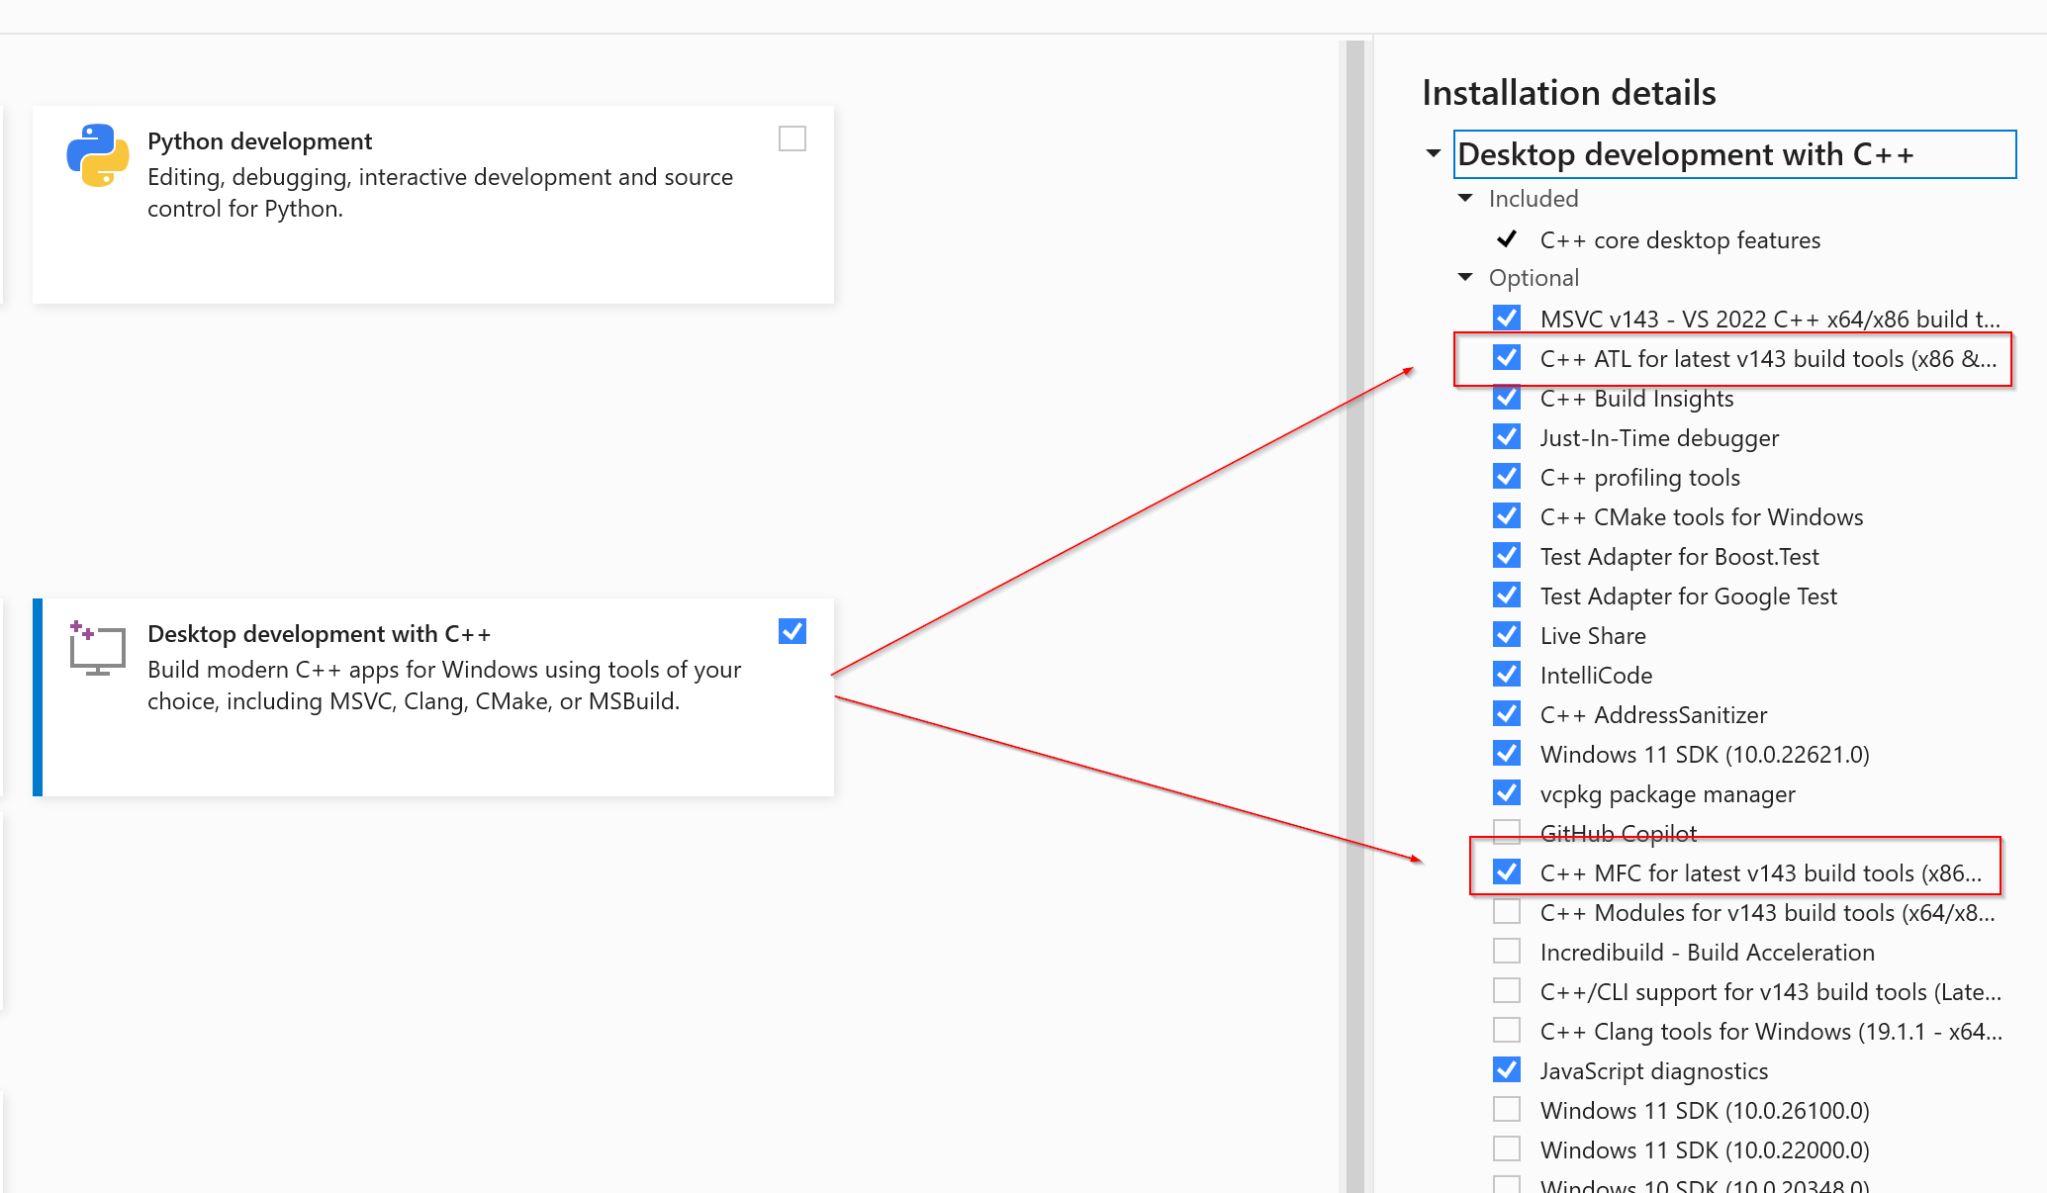The height and width of the screenshot is (1193, 2047).
Task: Select Desktop development with C++ card title
Action: click(x=319, y=634)
